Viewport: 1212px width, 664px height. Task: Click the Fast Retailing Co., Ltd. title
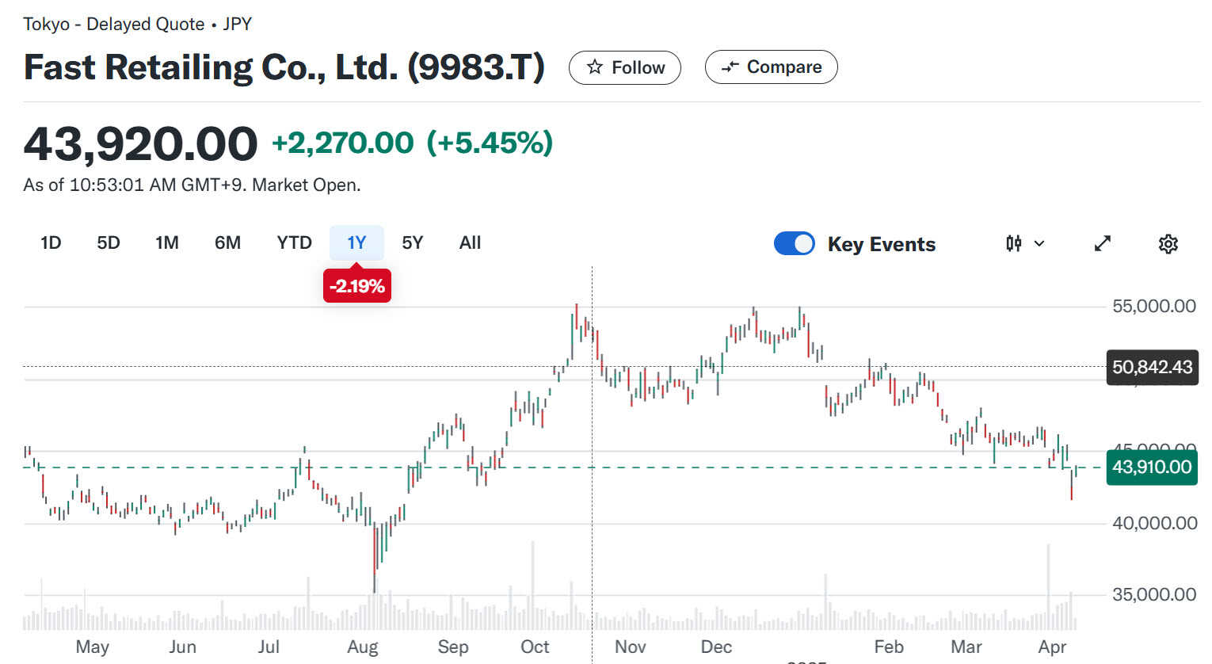(x=284, y=67)
